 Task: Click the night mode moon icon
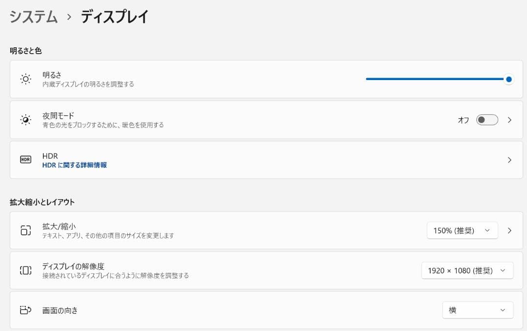click(x=25, y=120)
